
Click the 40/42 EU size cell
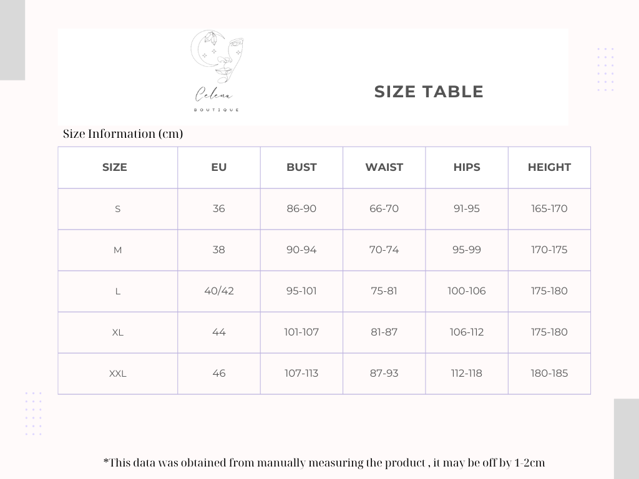pos(219,291)
